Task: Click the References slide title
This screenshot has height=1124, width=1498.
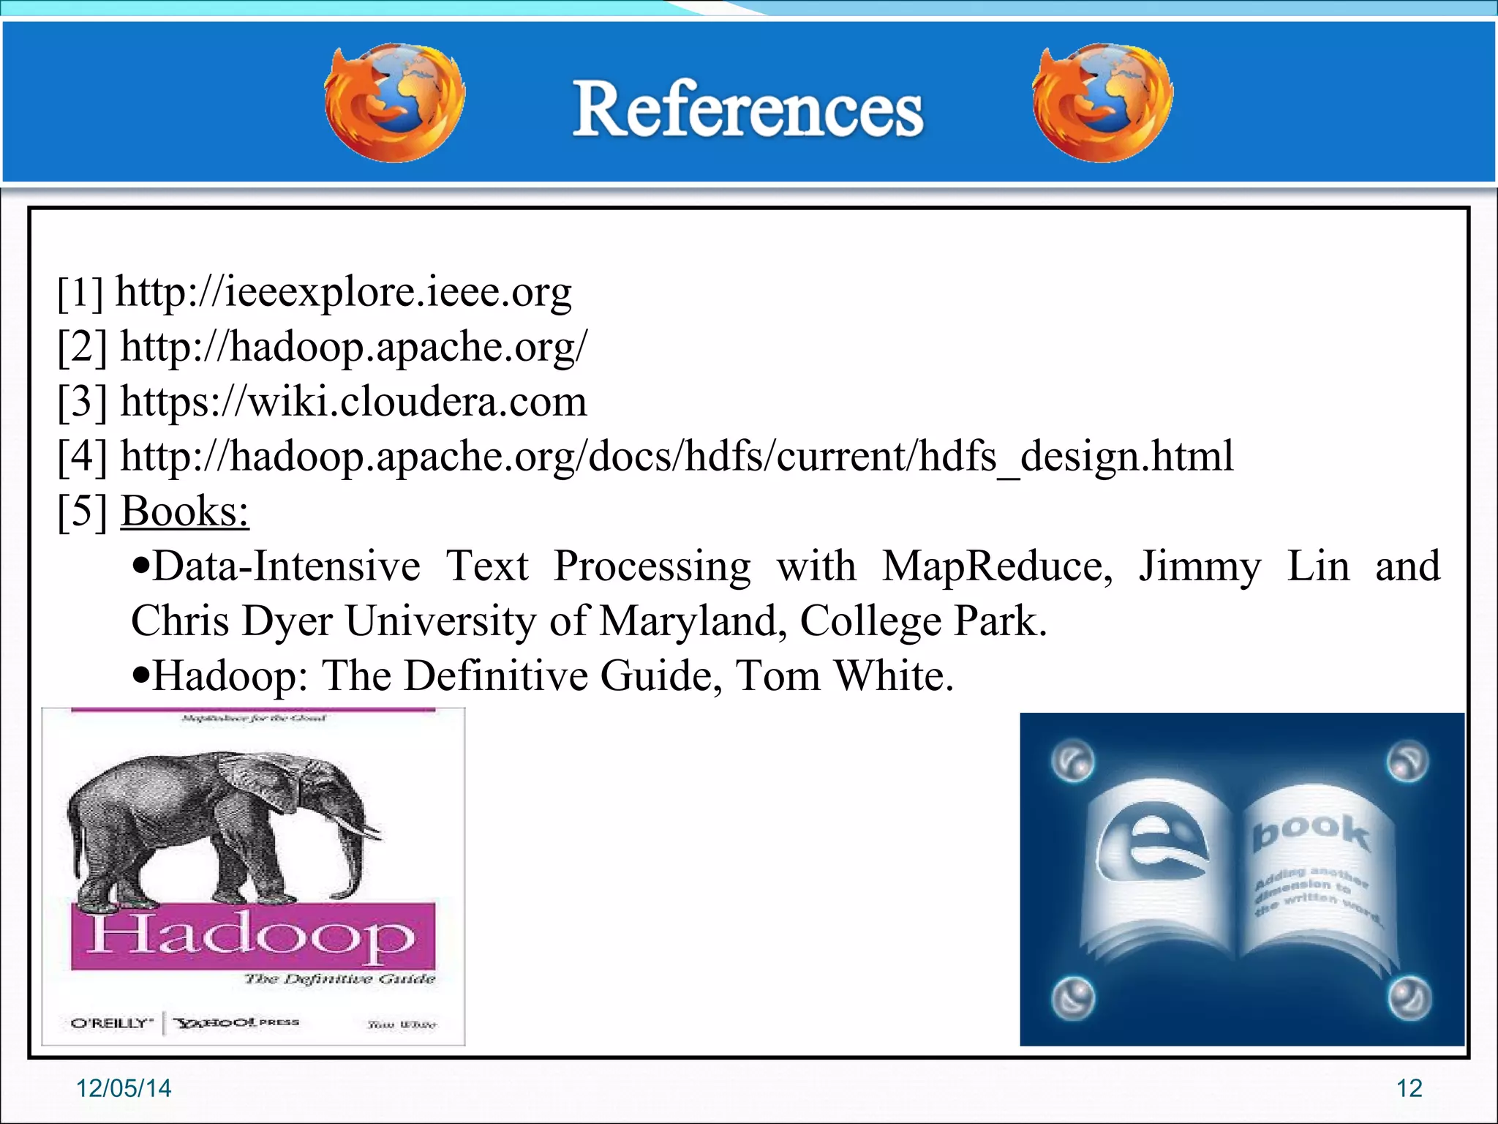Action: pos(748,109)
